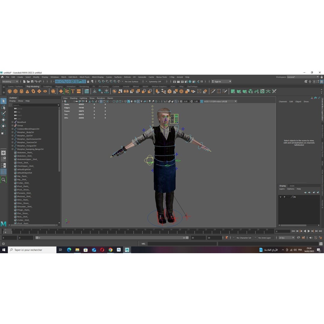Screen dimensions: 324x324
Task: Toggle the P playback column in layer
Action: 284,197
